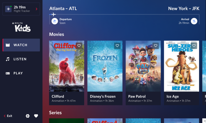Click the Arrival landing icon
Viewport: 206px width, 123px height.
[194, 21]
